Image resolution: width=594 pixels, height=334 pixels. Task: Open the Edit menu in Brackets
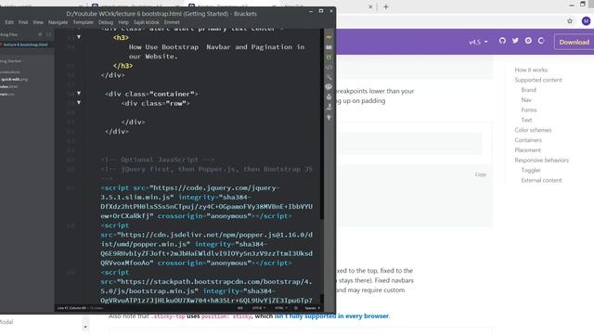pos(9,22)
